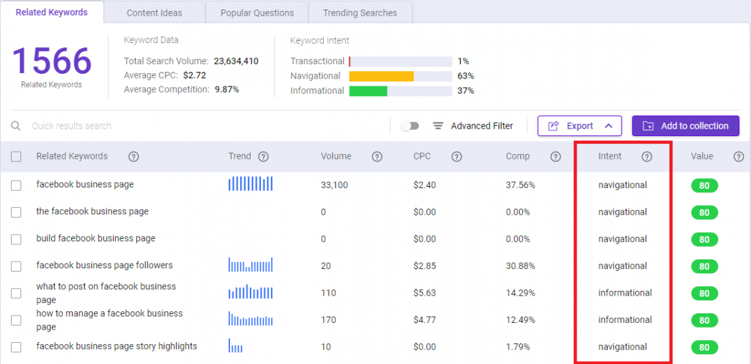This screenshot has width=751, height=364.
Task: Click the magnifier icon in quick search
Action: pyautogui.click(x=16, y=126)
